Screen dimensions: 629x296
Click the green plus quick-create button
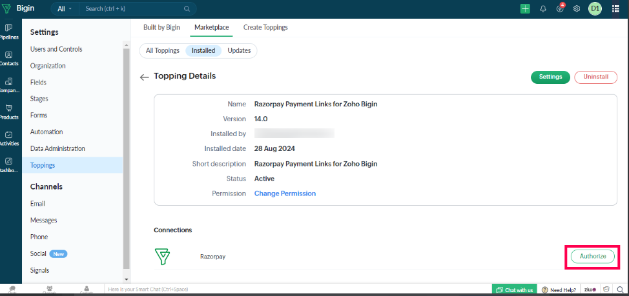click(525, 9)
